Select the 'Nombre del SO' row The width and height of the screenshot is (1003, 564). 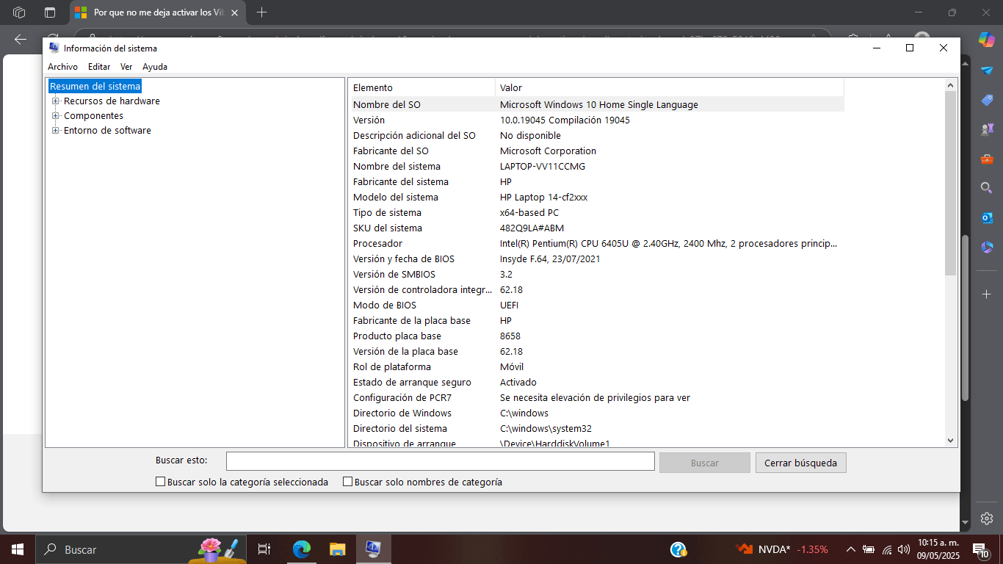tap(598, 104)
